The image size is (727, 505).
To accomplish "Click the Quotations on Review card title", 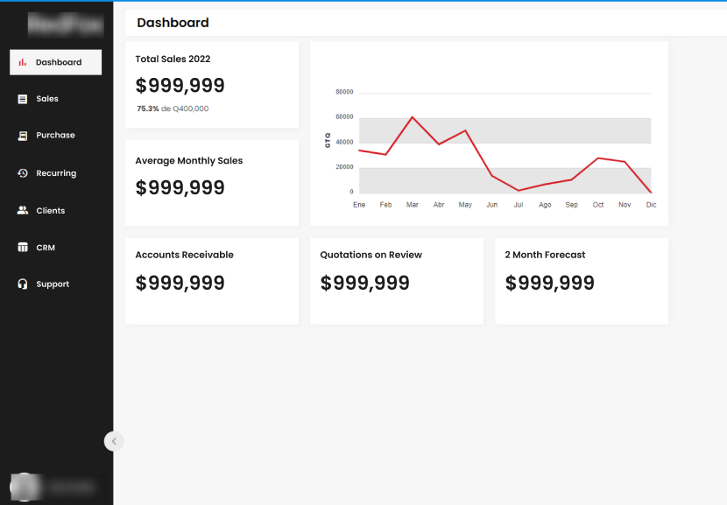I will point(371,255).
